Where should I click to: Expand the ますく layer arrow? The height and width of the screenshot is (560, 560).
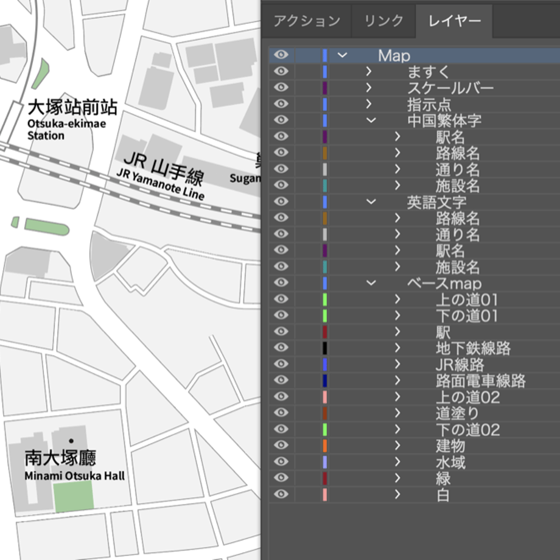click(369, 71)
